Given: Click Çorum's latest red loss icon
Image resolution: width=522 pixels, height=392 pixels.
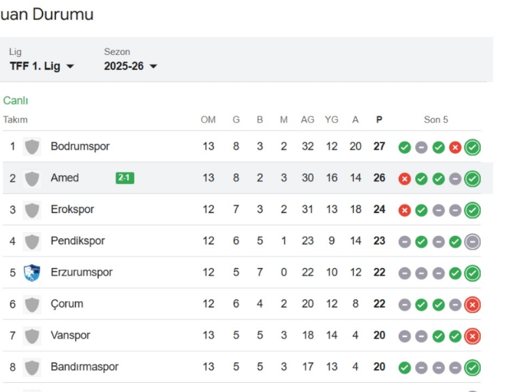Looking at the screenshot, I should pos(471,304).
